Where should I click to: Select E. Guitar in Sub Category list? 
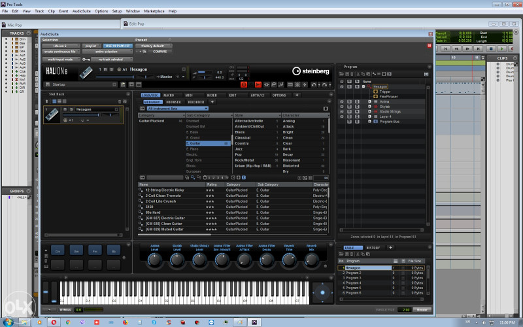pyautogui.click(x=208, y=143)
